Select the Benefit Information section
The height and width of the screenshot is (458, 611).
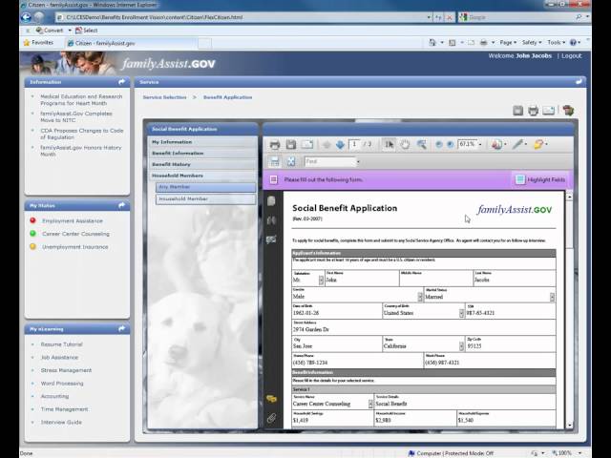click(202, 154)
